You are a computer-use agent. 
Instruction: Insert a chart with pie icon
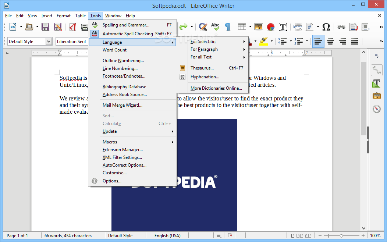click(271, 26)
